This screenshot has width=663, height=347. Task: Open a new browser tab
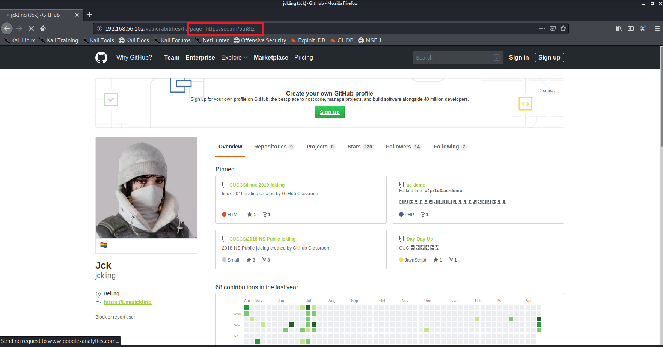tap(90, 15)
